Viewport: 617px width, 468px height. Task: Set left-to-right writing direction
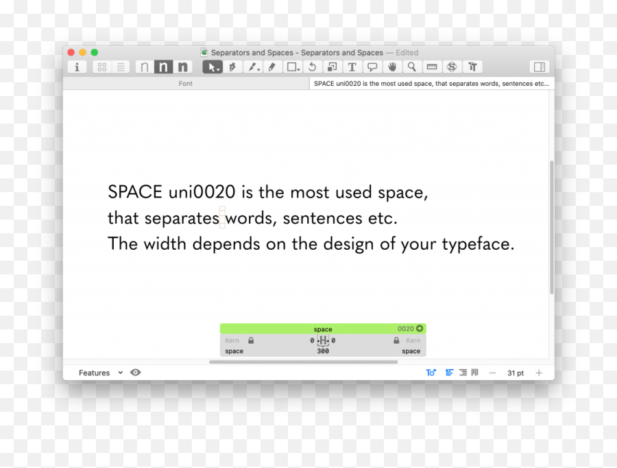(x=449, y=372)
